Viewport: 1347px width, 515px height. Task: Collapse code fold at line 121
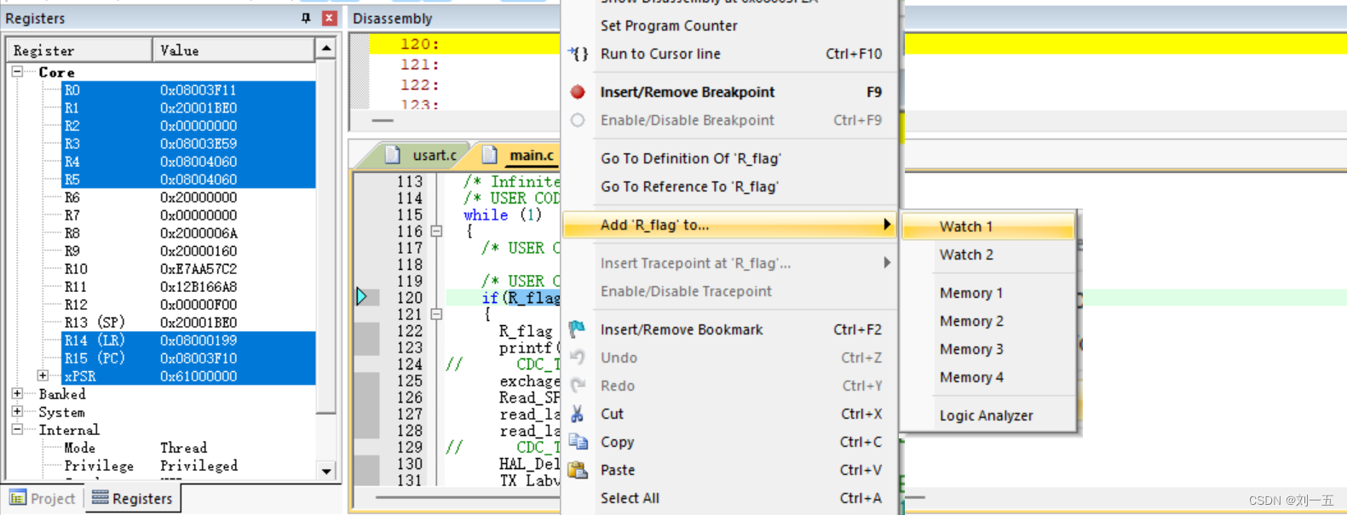click(x=436, y=314)
